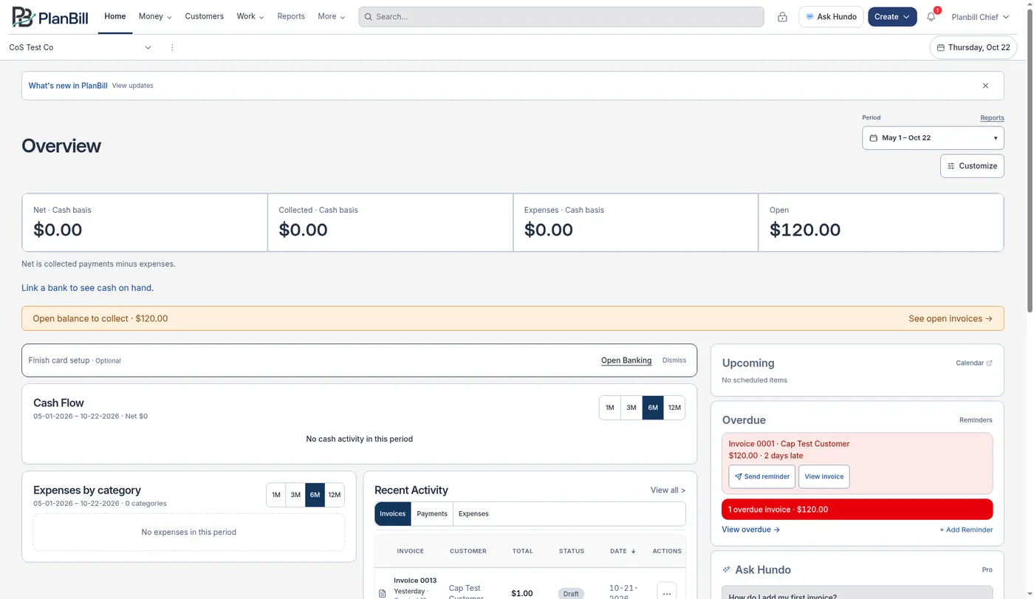Select the 1M range in Expenses by category
This screenshot has width=1034, height=599.
276,495
